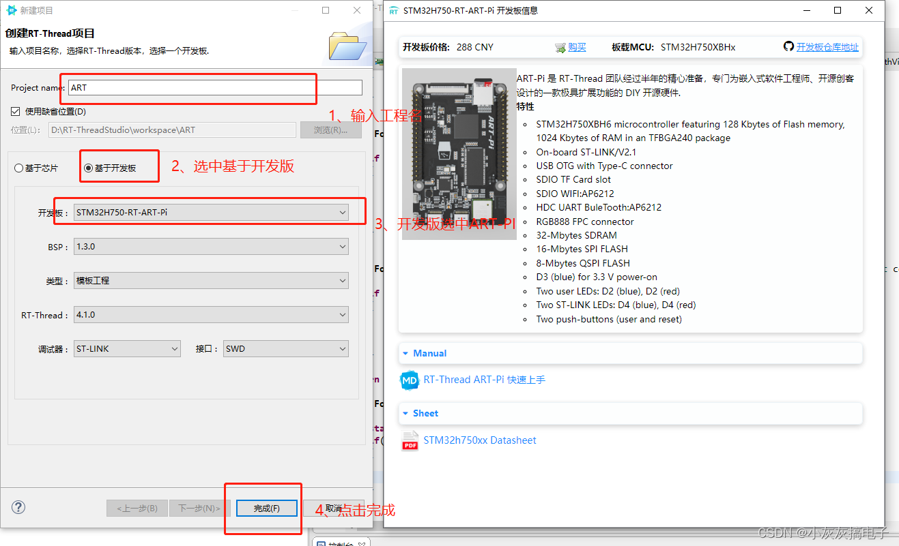Click the 下一步(N)> next button
The width and height of the screenshot is (899, 546).
click(x=199, y=509)
